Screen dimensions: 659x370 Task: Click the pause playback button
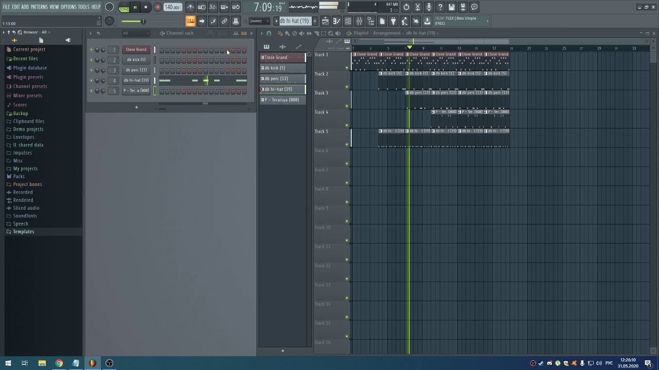[x=135, y=7]
